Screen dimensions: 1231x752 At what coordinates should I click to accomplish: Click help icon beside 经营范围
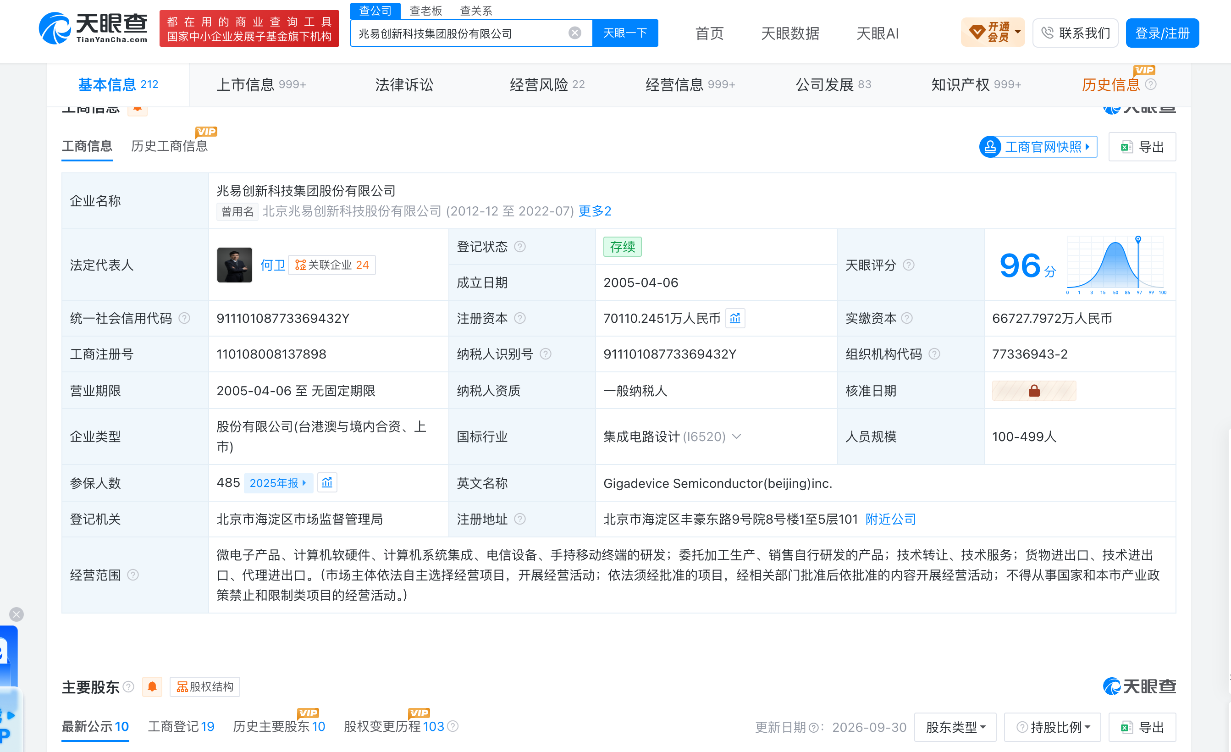click(133, 575)
